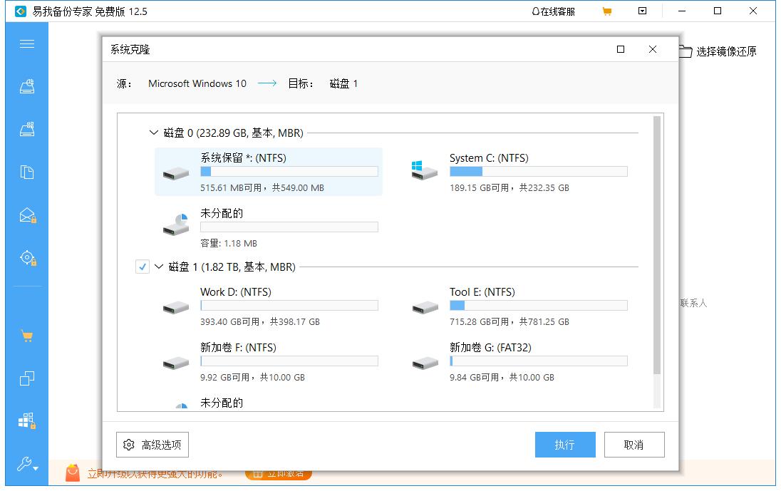
Task: Collapse the 磁盘 1 disk section
Action: pyautogui.click(x=157, y=266)
